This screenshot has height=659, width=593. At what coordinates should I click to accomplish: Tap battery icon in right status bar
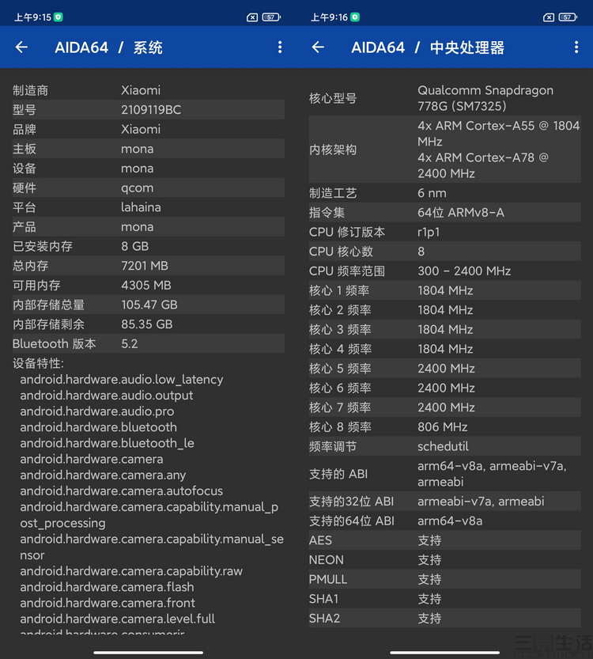point(568,17)
